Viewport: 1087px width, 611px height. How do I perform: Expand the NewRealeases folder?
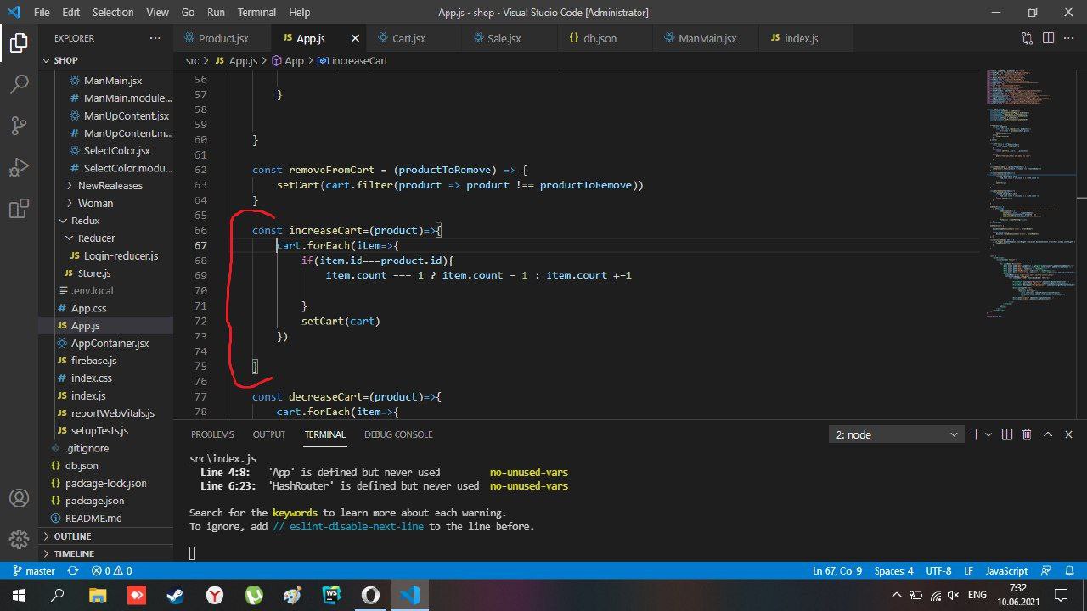(x=110, y=186)
